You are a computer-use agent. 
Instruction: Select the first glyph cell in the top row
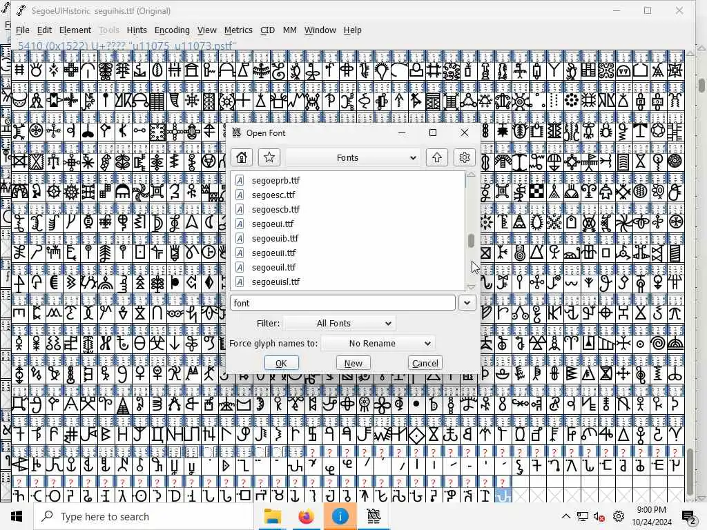tap(19, 70)
